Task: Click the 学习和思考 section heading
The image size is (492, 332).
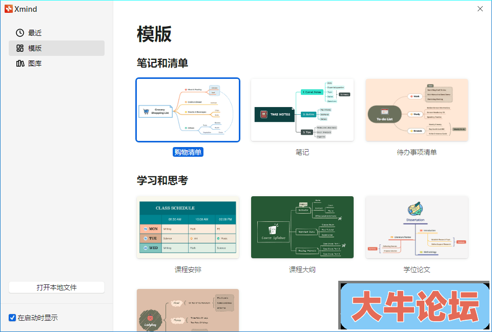Action: click(162, 180)
